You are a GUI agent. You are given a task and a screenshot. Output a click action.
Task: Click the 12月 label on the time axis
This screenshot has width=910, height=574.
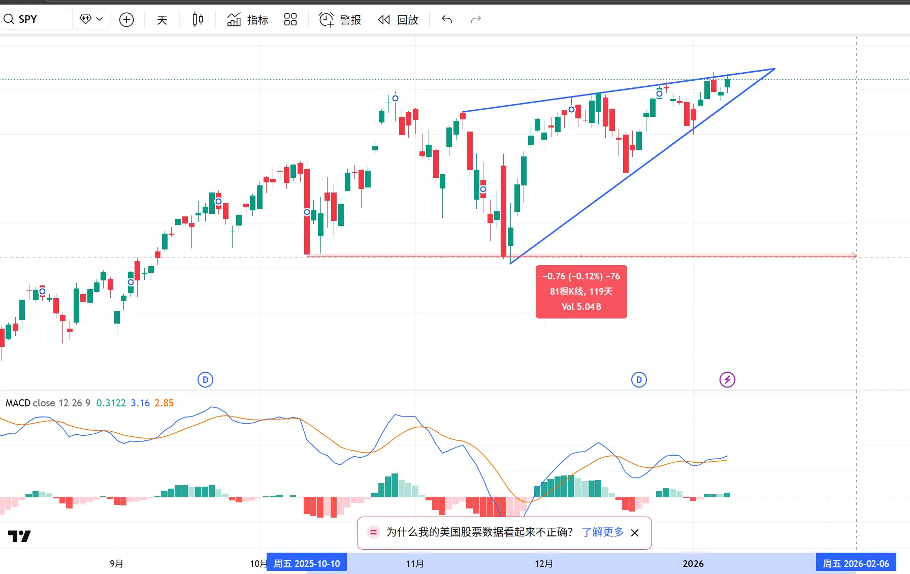coord(544,563)
